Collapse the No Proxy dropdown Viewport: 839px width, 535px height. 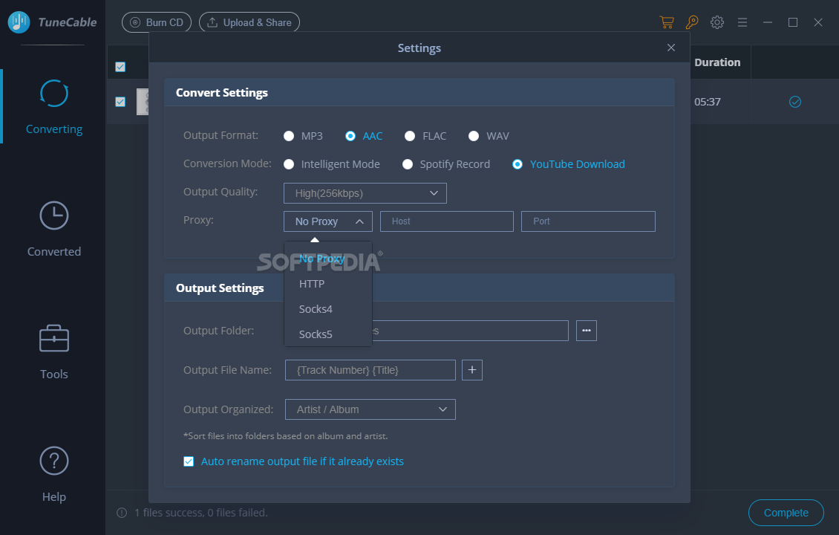pos(328,221)
